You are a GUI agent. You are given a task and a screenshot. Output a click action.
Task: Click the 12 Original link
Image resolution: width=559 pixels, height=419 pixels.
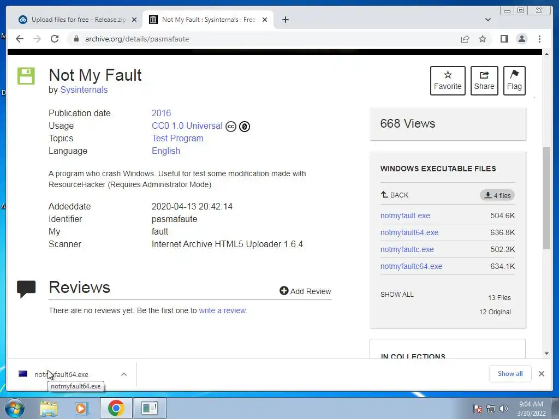click(x=495, y=312)
